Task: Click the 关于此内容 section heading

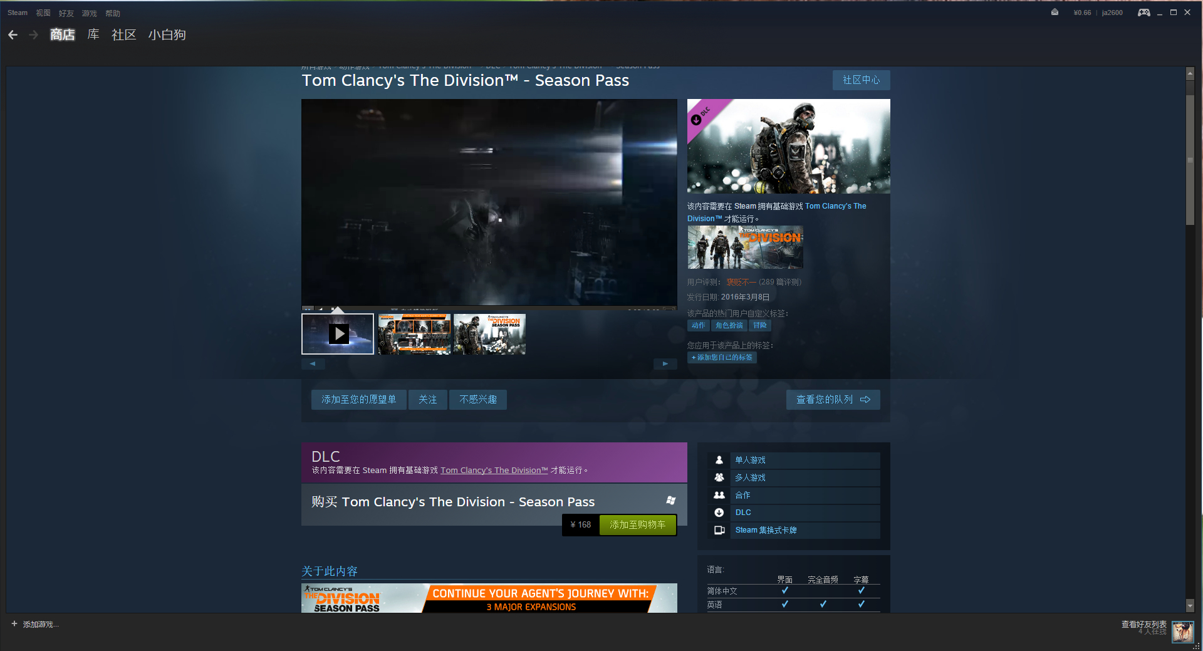Action: [x=330, y=571]
